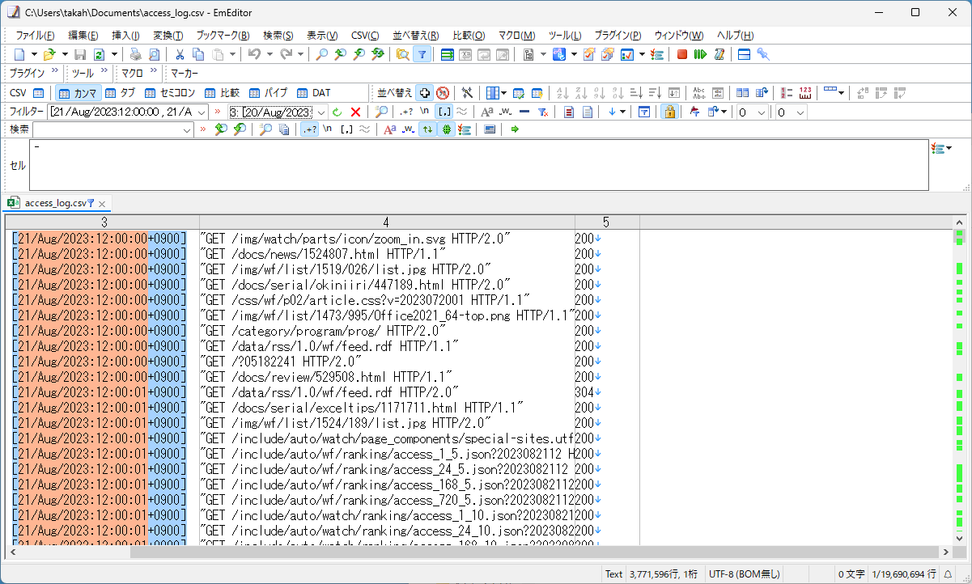Open the ファイル(F) menu
This screenshot has width=972, height=584.
[36, 36]
